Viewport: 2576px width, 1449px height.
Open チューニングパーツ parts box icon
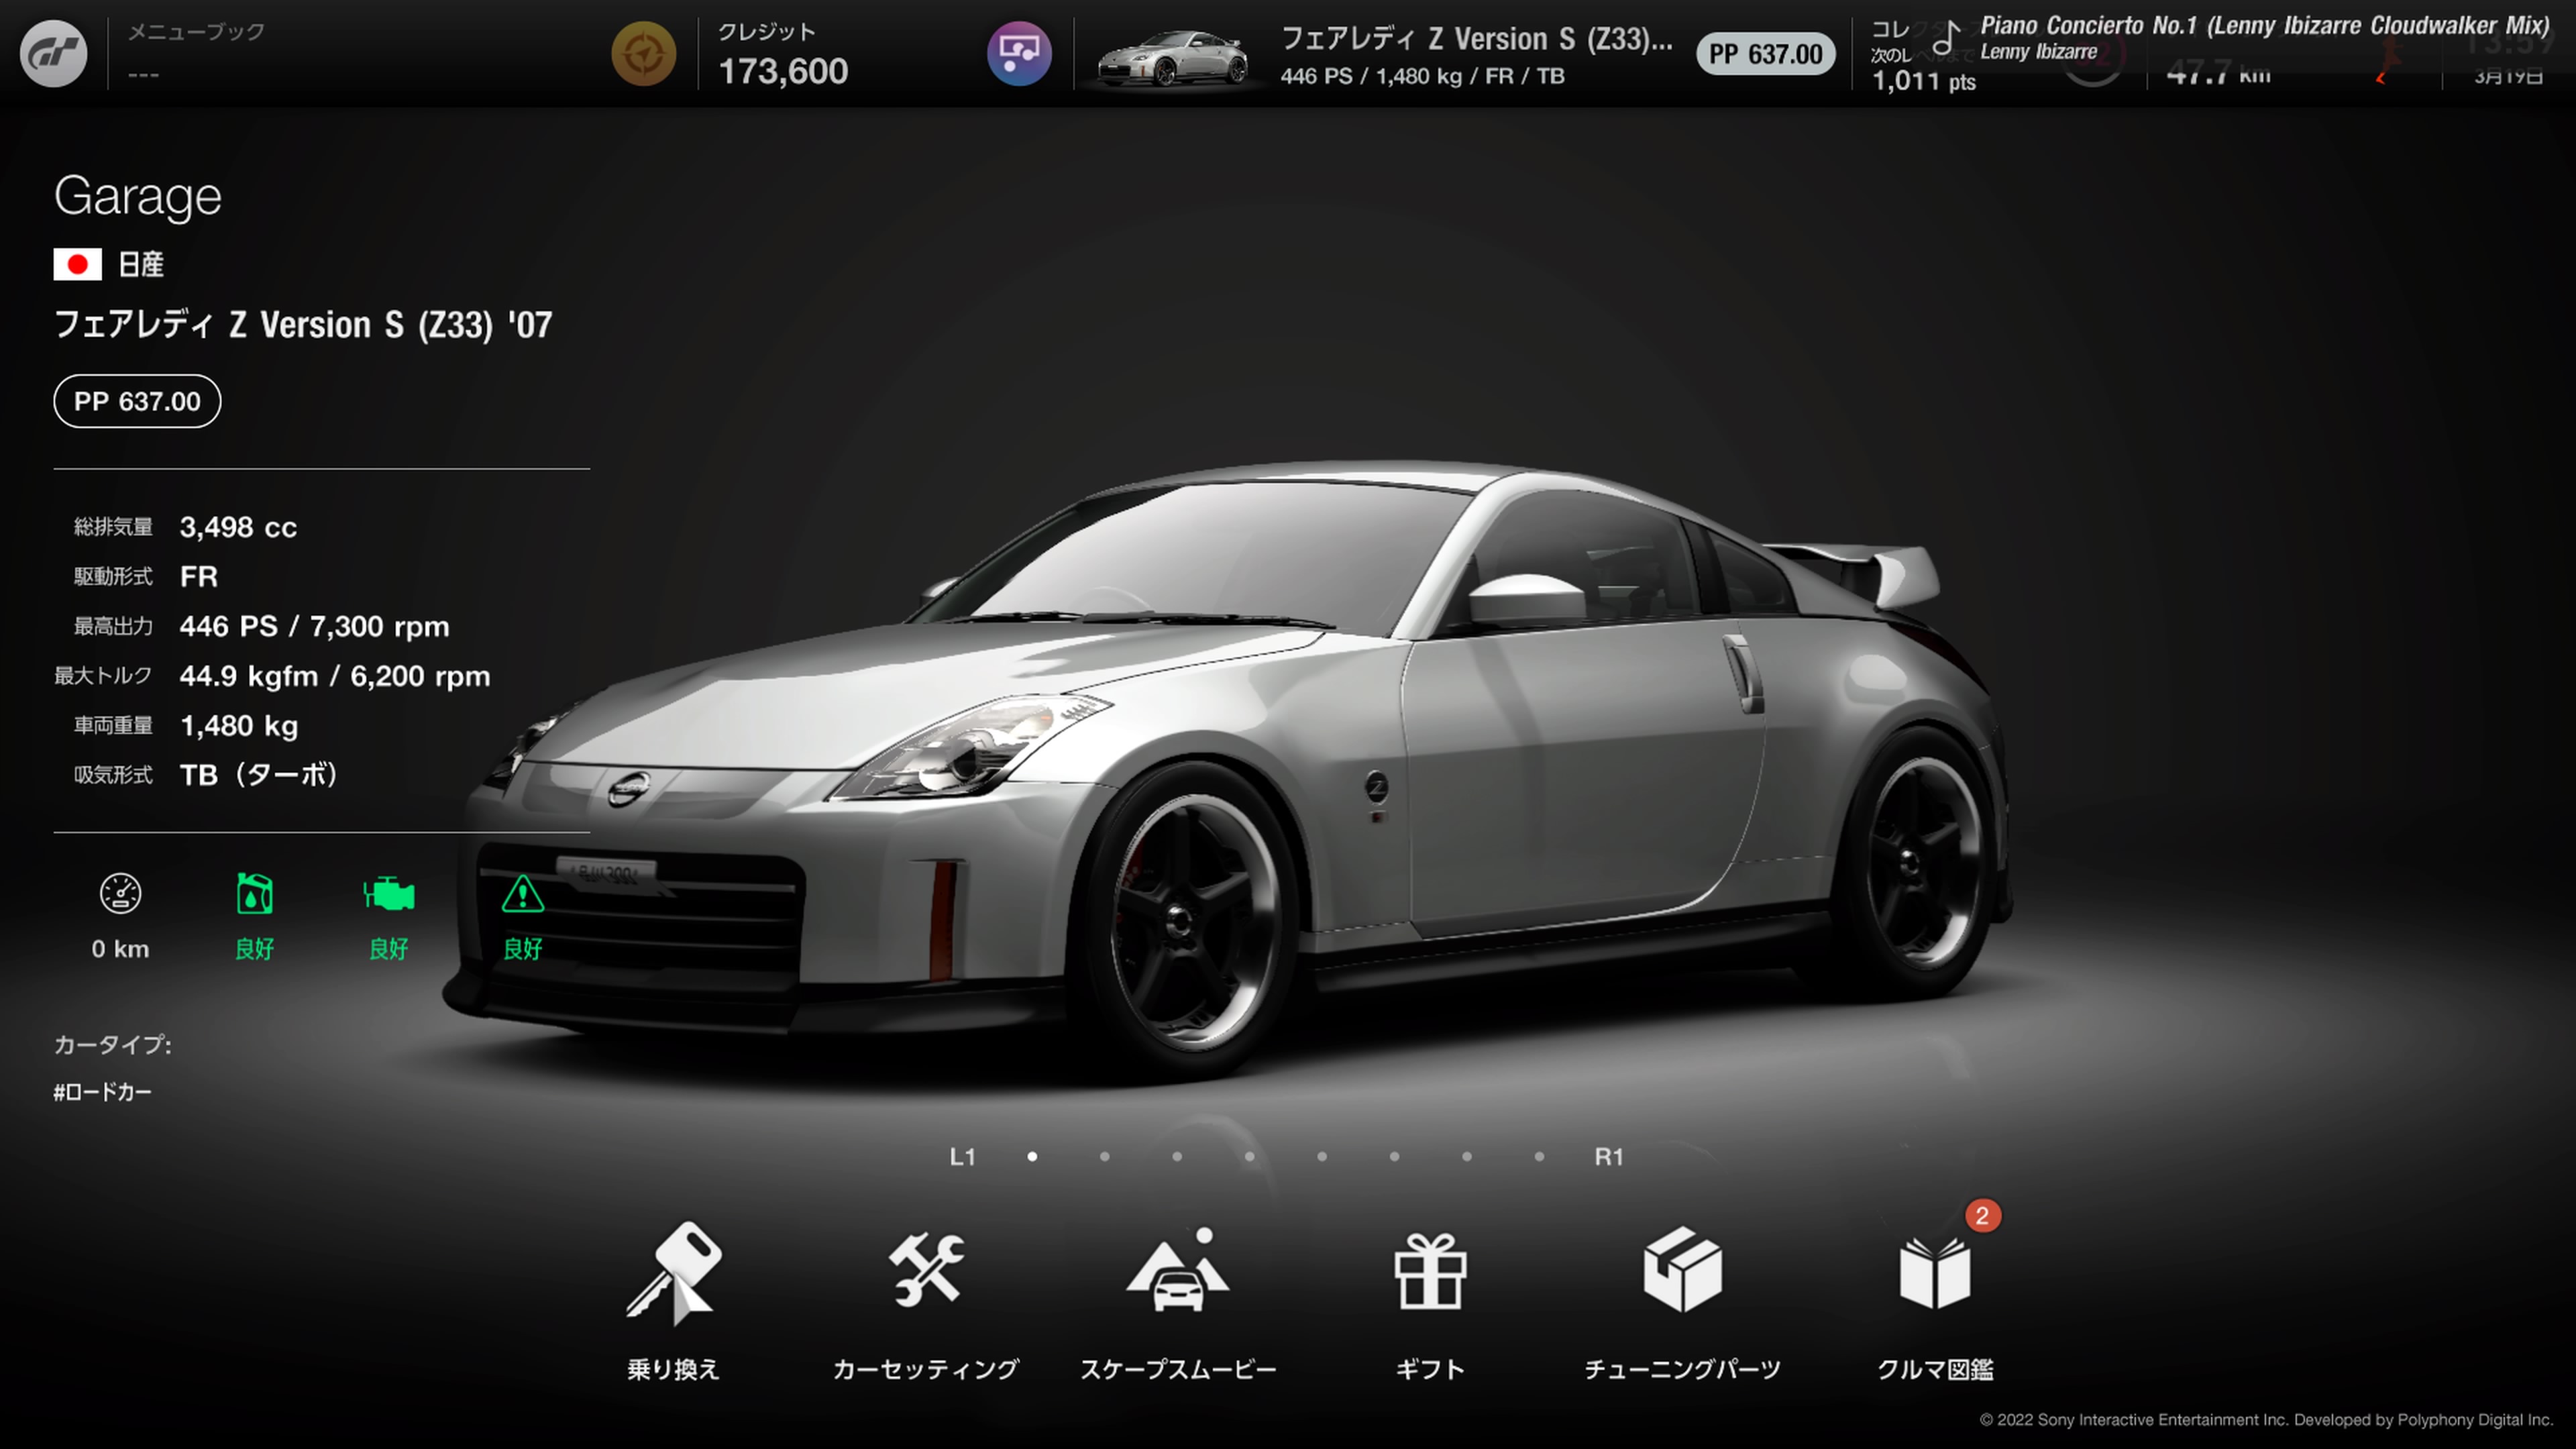click(1682, 1269)
